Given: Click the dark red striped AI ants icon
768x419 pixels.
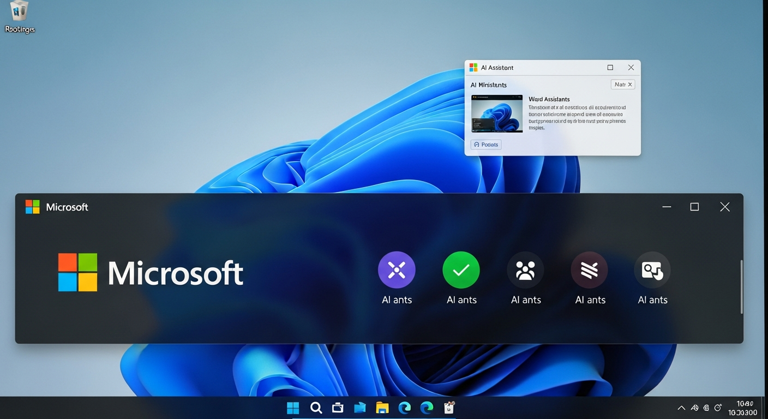Looking at the screenshot, I should click(589, 270).
